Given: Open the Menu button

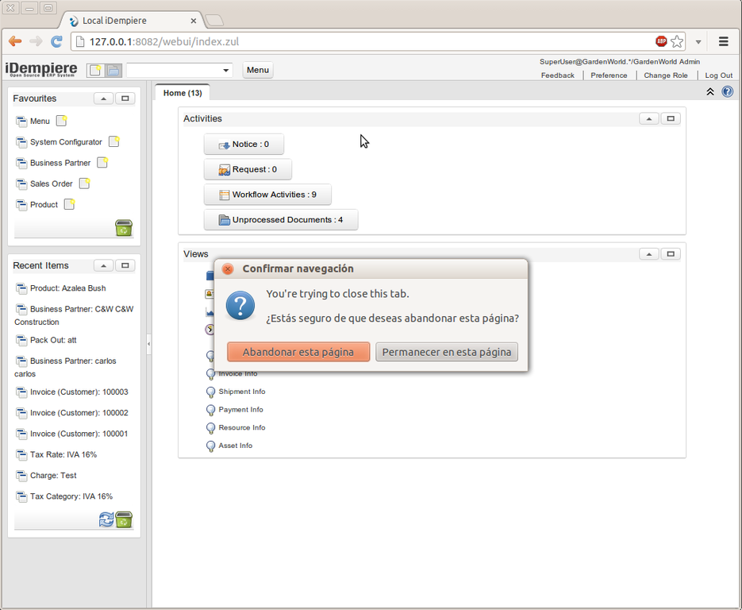Looking at the screenshot, I should click(x=258, y=70).
